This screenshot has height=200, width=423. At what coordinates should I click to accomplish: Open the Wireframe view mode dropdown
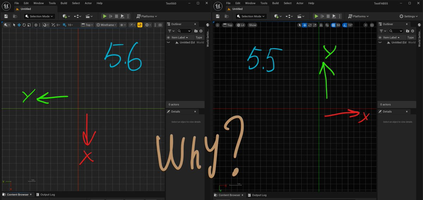(x=107, y=25)
